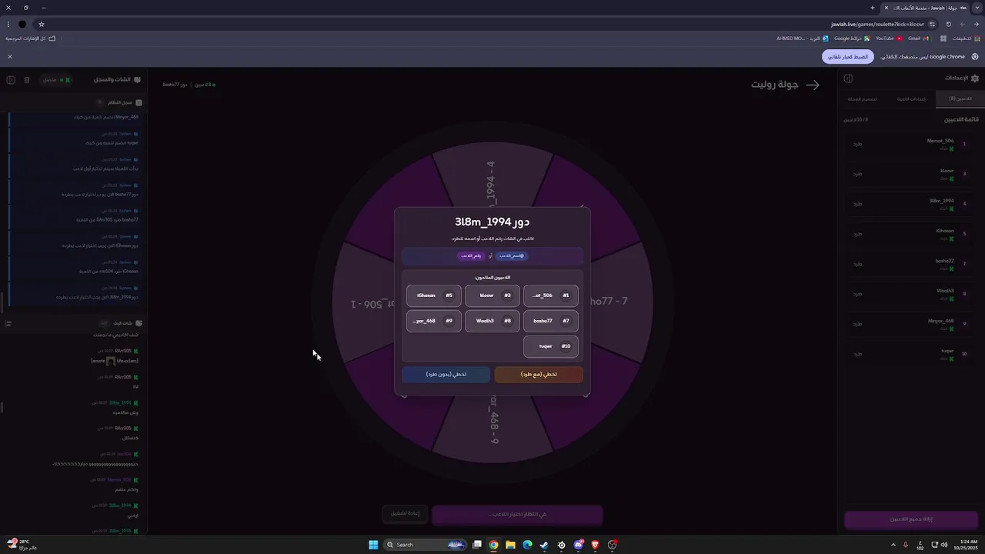Kick Waalh3 from the players list

point(858,294)
